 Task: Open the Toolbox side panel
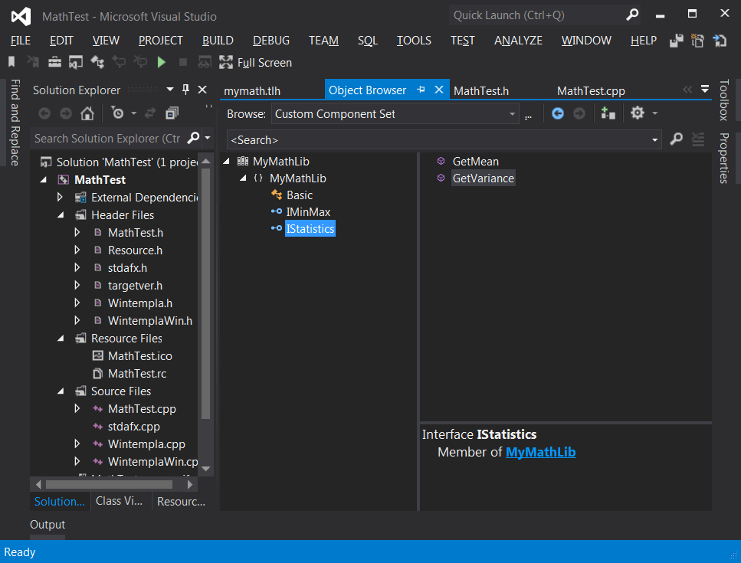point(724,100)
